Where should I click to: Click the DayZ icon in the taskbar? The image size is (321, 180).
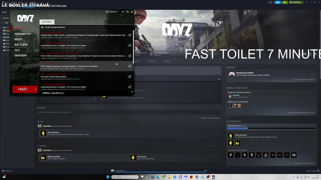point(213,177)
